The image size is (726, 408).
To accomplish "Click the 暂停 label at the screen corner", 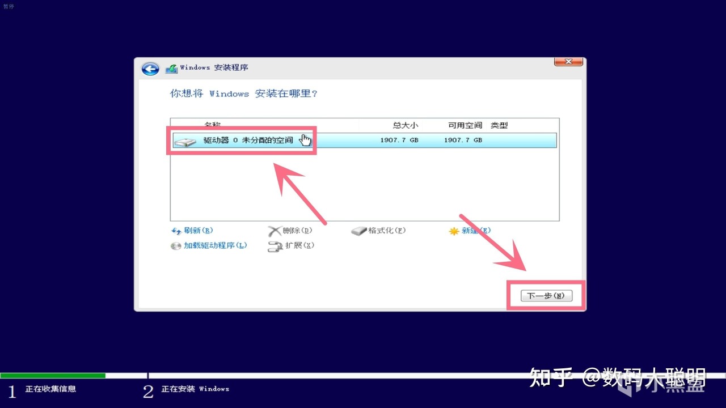I will point(9,6).
